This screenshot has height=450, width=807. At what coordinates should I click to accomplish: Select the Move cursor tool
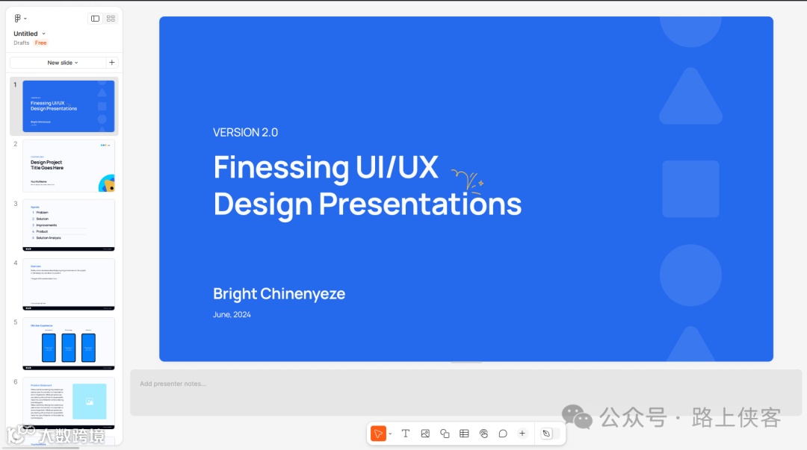pos(378,434)
